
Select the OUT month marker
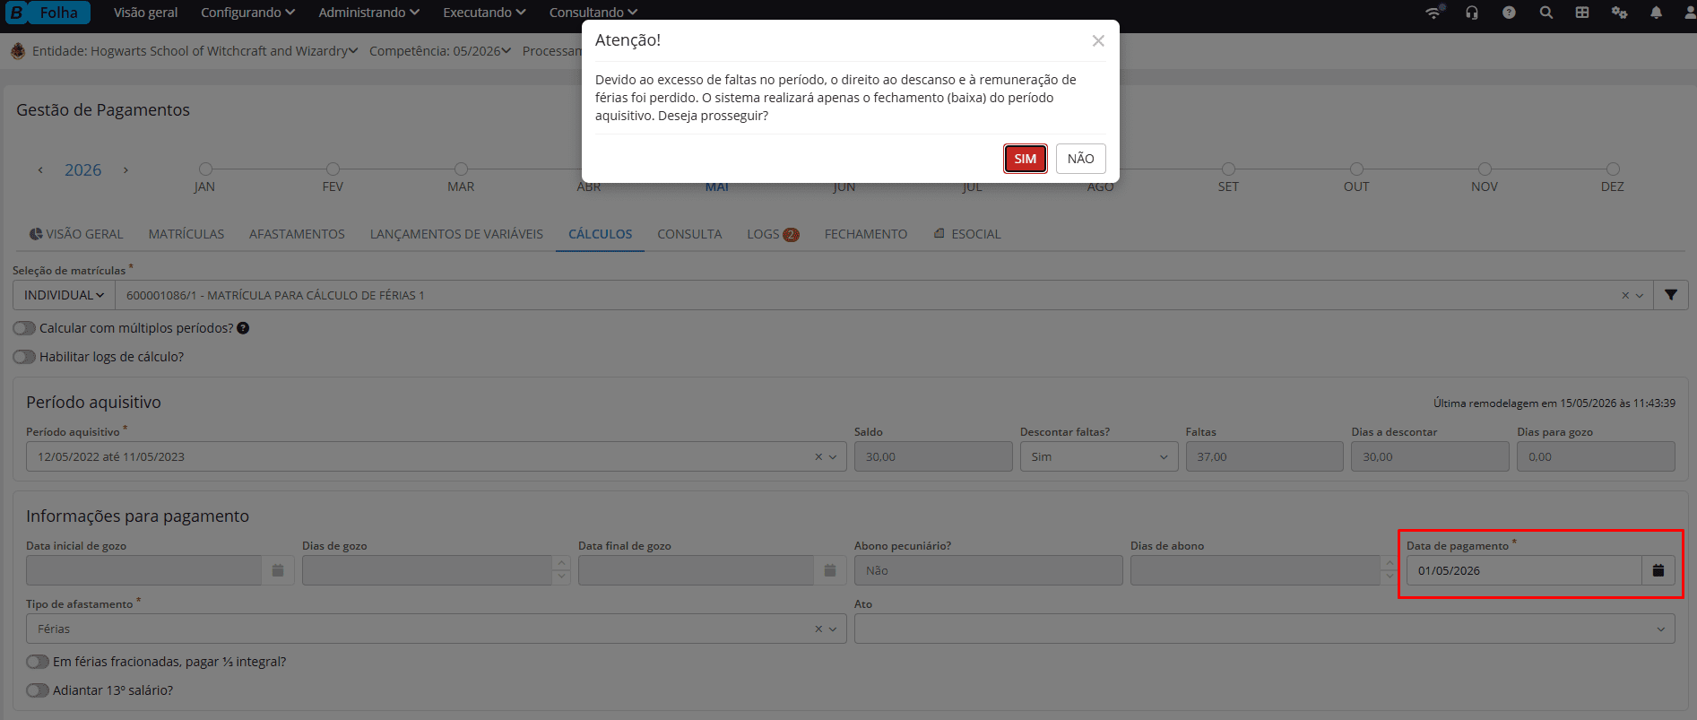(x=1356, y=169)
